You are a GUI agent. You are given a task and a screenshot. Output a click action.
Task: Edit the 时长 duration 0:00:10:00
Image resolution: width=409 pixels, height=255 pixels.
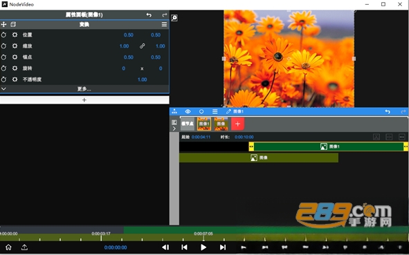pos(244,137)
